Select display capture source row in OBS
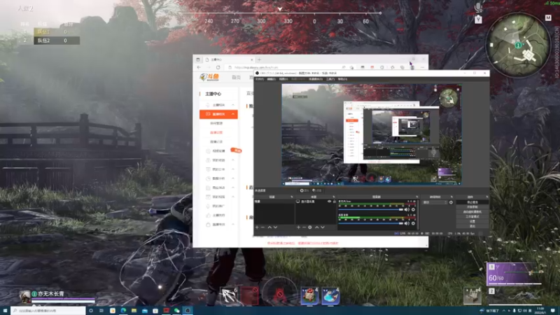 [316, 202]
